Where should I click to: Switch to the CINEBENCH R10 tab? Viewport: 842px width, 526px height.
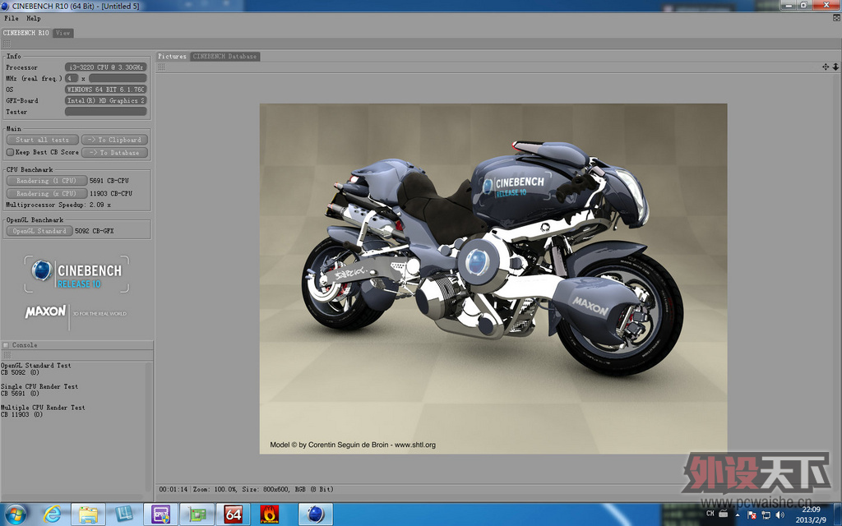[25, 33]
